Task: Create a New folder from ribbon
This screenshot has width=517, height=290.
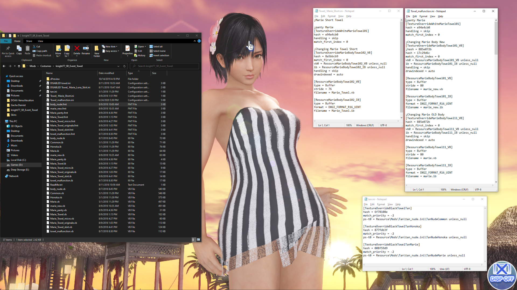Action: pos(97,51)
